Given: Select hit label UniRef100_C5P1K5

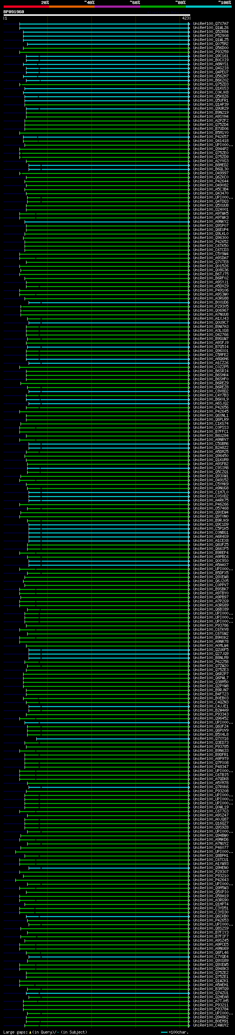Looking at the screenshot, I should pos(211,528).
